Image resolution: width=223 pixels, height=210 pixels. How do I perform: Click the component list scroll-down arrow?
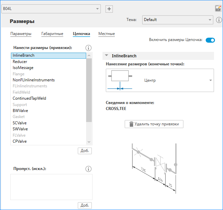(x=89, y=142)
